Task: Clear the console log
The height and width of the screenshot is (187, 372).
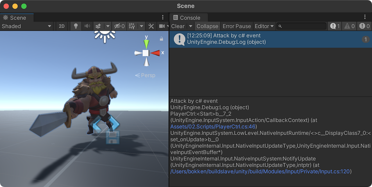Action: click(178, 26)
